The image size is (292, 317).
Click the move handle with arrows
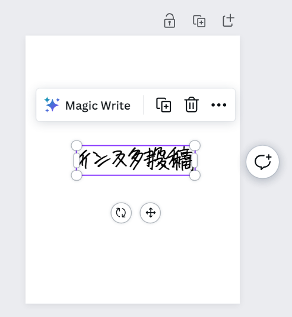click(x=150, y=213)
